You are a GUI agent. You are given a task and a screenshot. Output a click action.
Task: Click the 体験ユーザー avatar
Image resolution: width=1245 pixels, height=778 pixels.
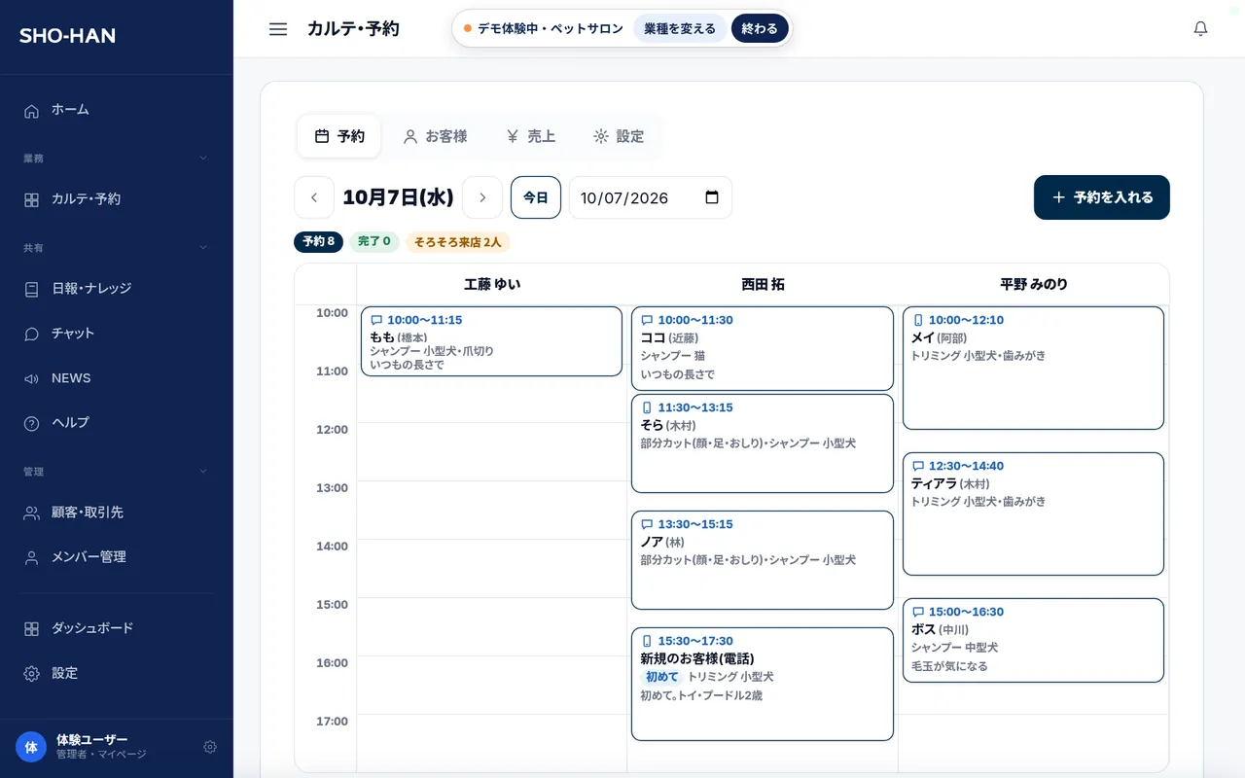tap(31, 747)
